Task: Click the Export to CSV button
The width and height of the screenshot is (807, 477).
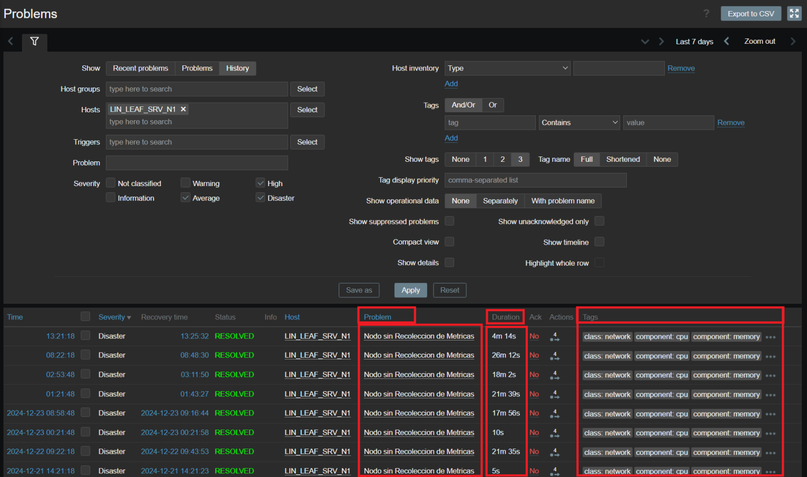Action: (x=751, y=14)
